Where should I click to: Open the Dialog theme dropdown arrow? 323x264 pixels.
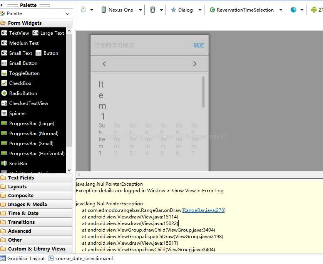click(x=200, y=10)
